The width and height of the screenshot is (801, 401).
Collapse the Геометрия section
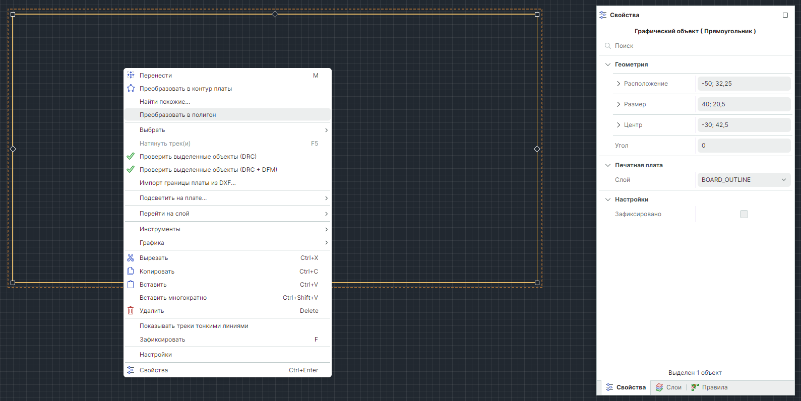click(608, 64)
